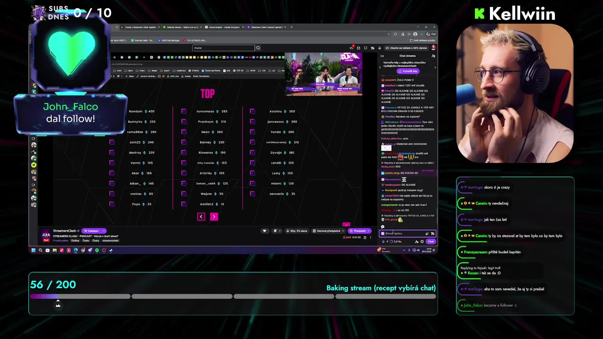Tick checkbox next to tomomasa 385
The height and width of the screenshot is (339, 603).
click(184, 112)
